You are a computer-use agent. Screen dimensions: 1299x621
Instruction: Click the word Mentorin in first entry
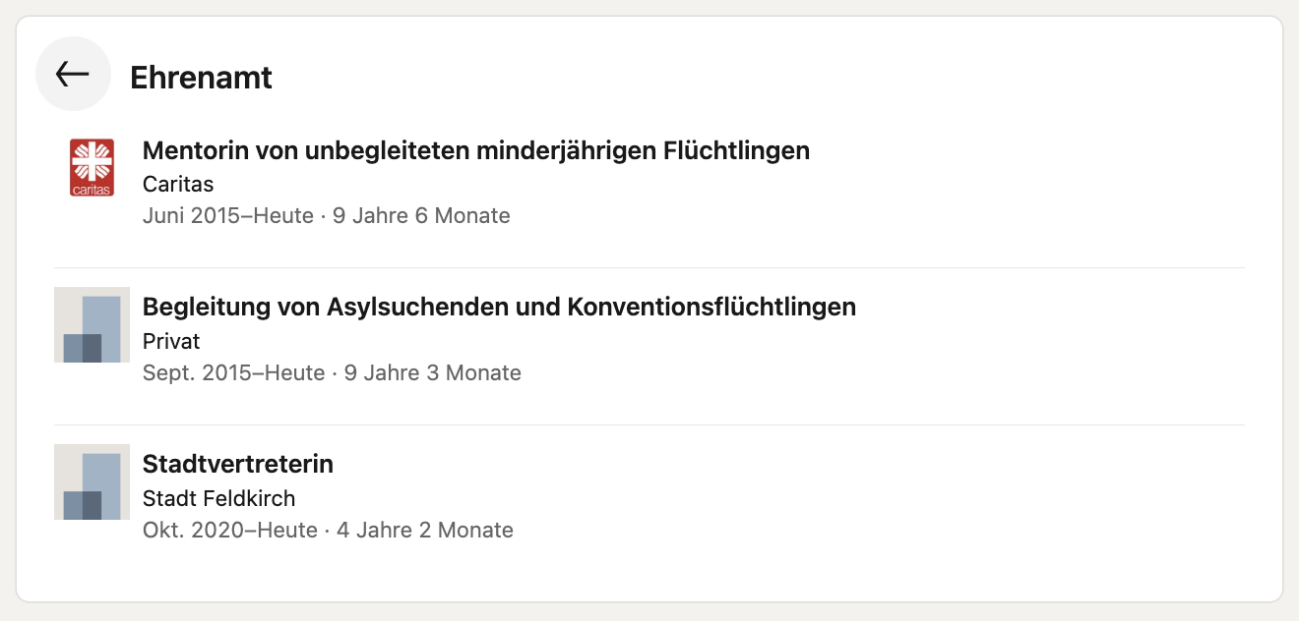[x=192, y=150]
